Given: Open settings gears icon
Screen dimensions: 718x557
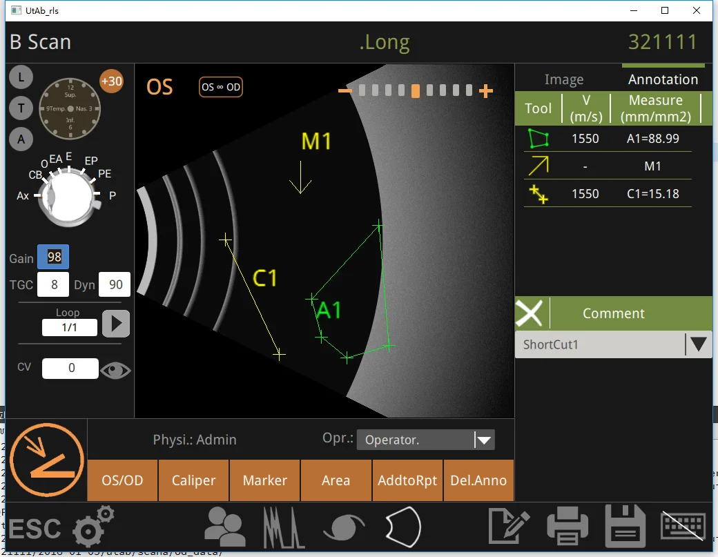Looking at the screenshot, I should [93, 527].
